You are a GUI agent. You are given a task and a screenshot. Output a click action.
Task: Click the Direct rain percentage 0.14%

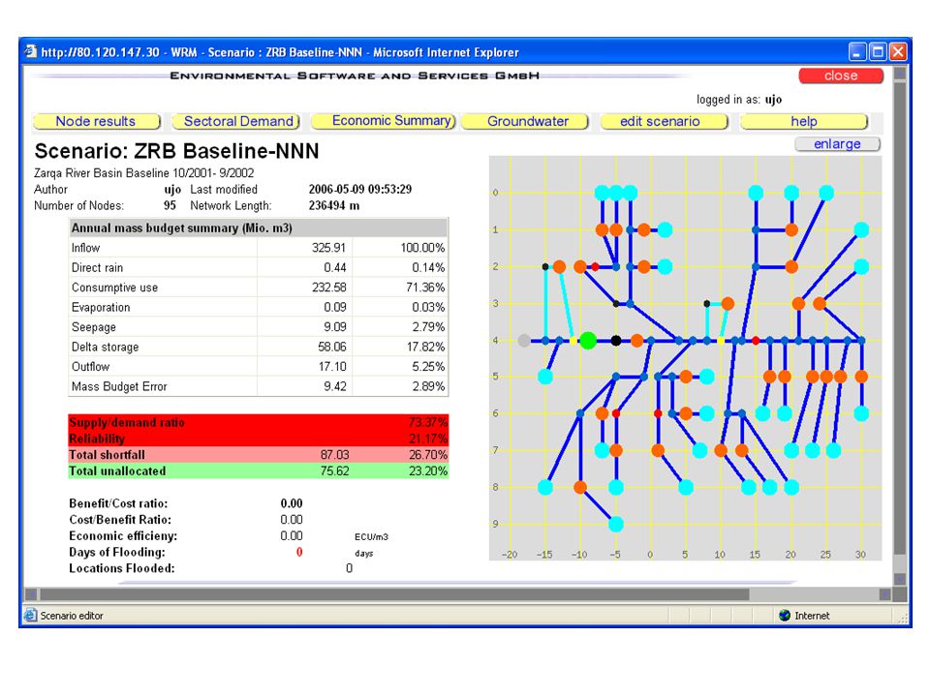pos(428,268)
